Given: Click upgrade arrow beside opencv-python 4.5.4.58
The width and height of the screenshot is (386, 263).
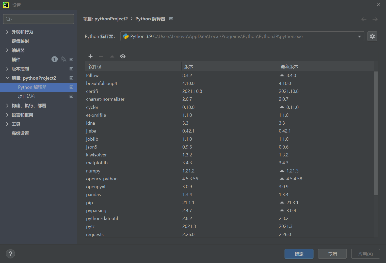Looking at the screenshot, I should pyautogui.click(x=282, y=179).
